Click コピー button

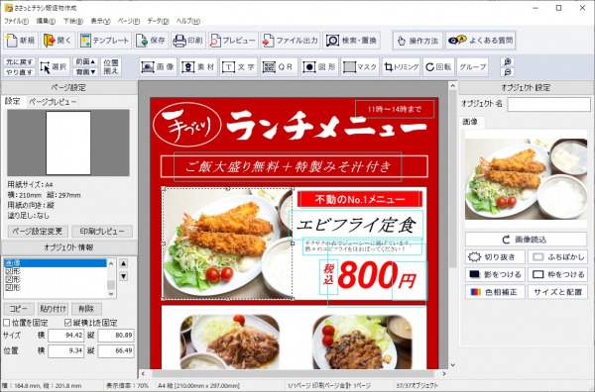19,309
